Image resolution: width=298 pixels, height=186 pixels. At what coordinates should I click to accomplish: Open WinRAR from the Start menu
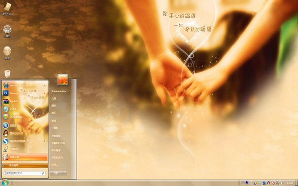click(x=25, y=101)
